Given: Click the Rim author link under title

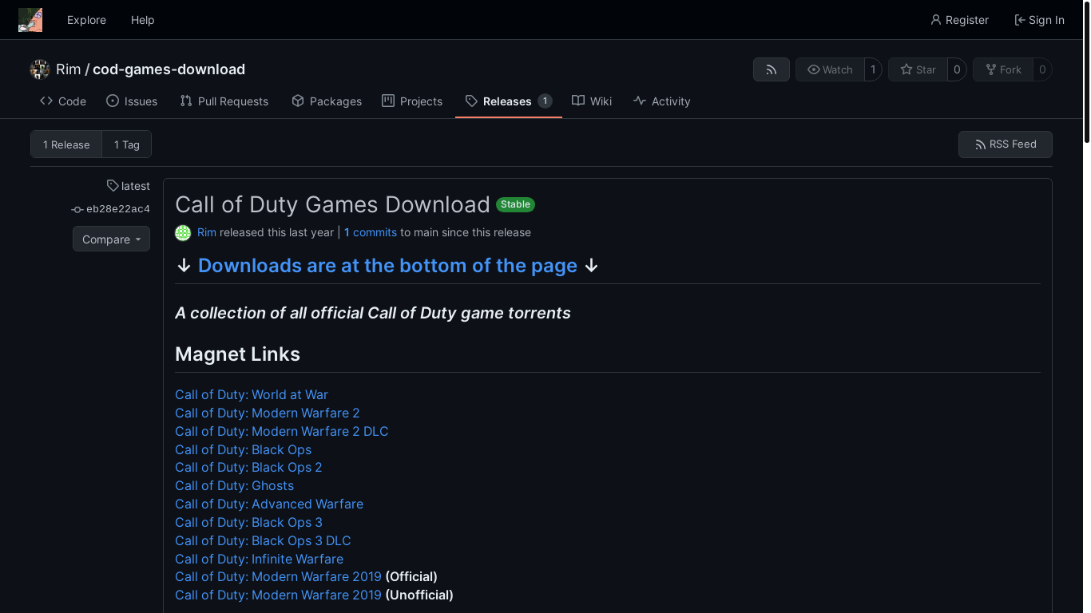Looking at the screenshot, I should 207,232.
